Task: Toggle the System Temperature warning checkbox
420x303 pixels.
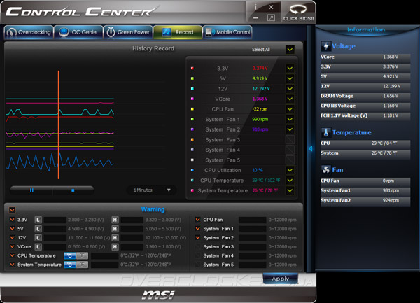Action: (12, 265)
